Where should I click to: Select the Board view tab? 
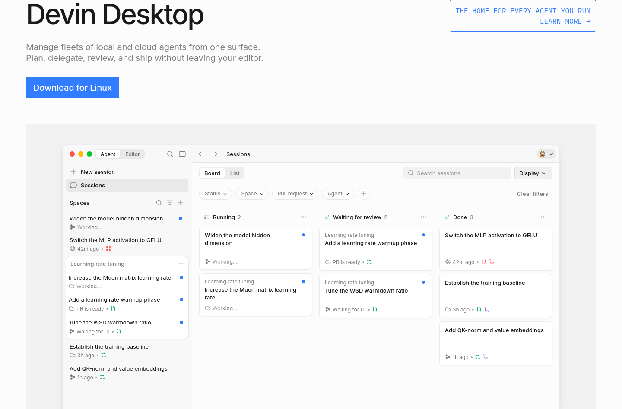[212, 173]
